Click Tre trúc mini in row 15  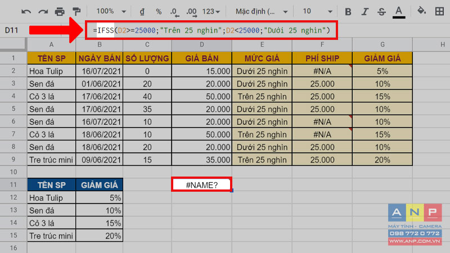tap(51, 236)
